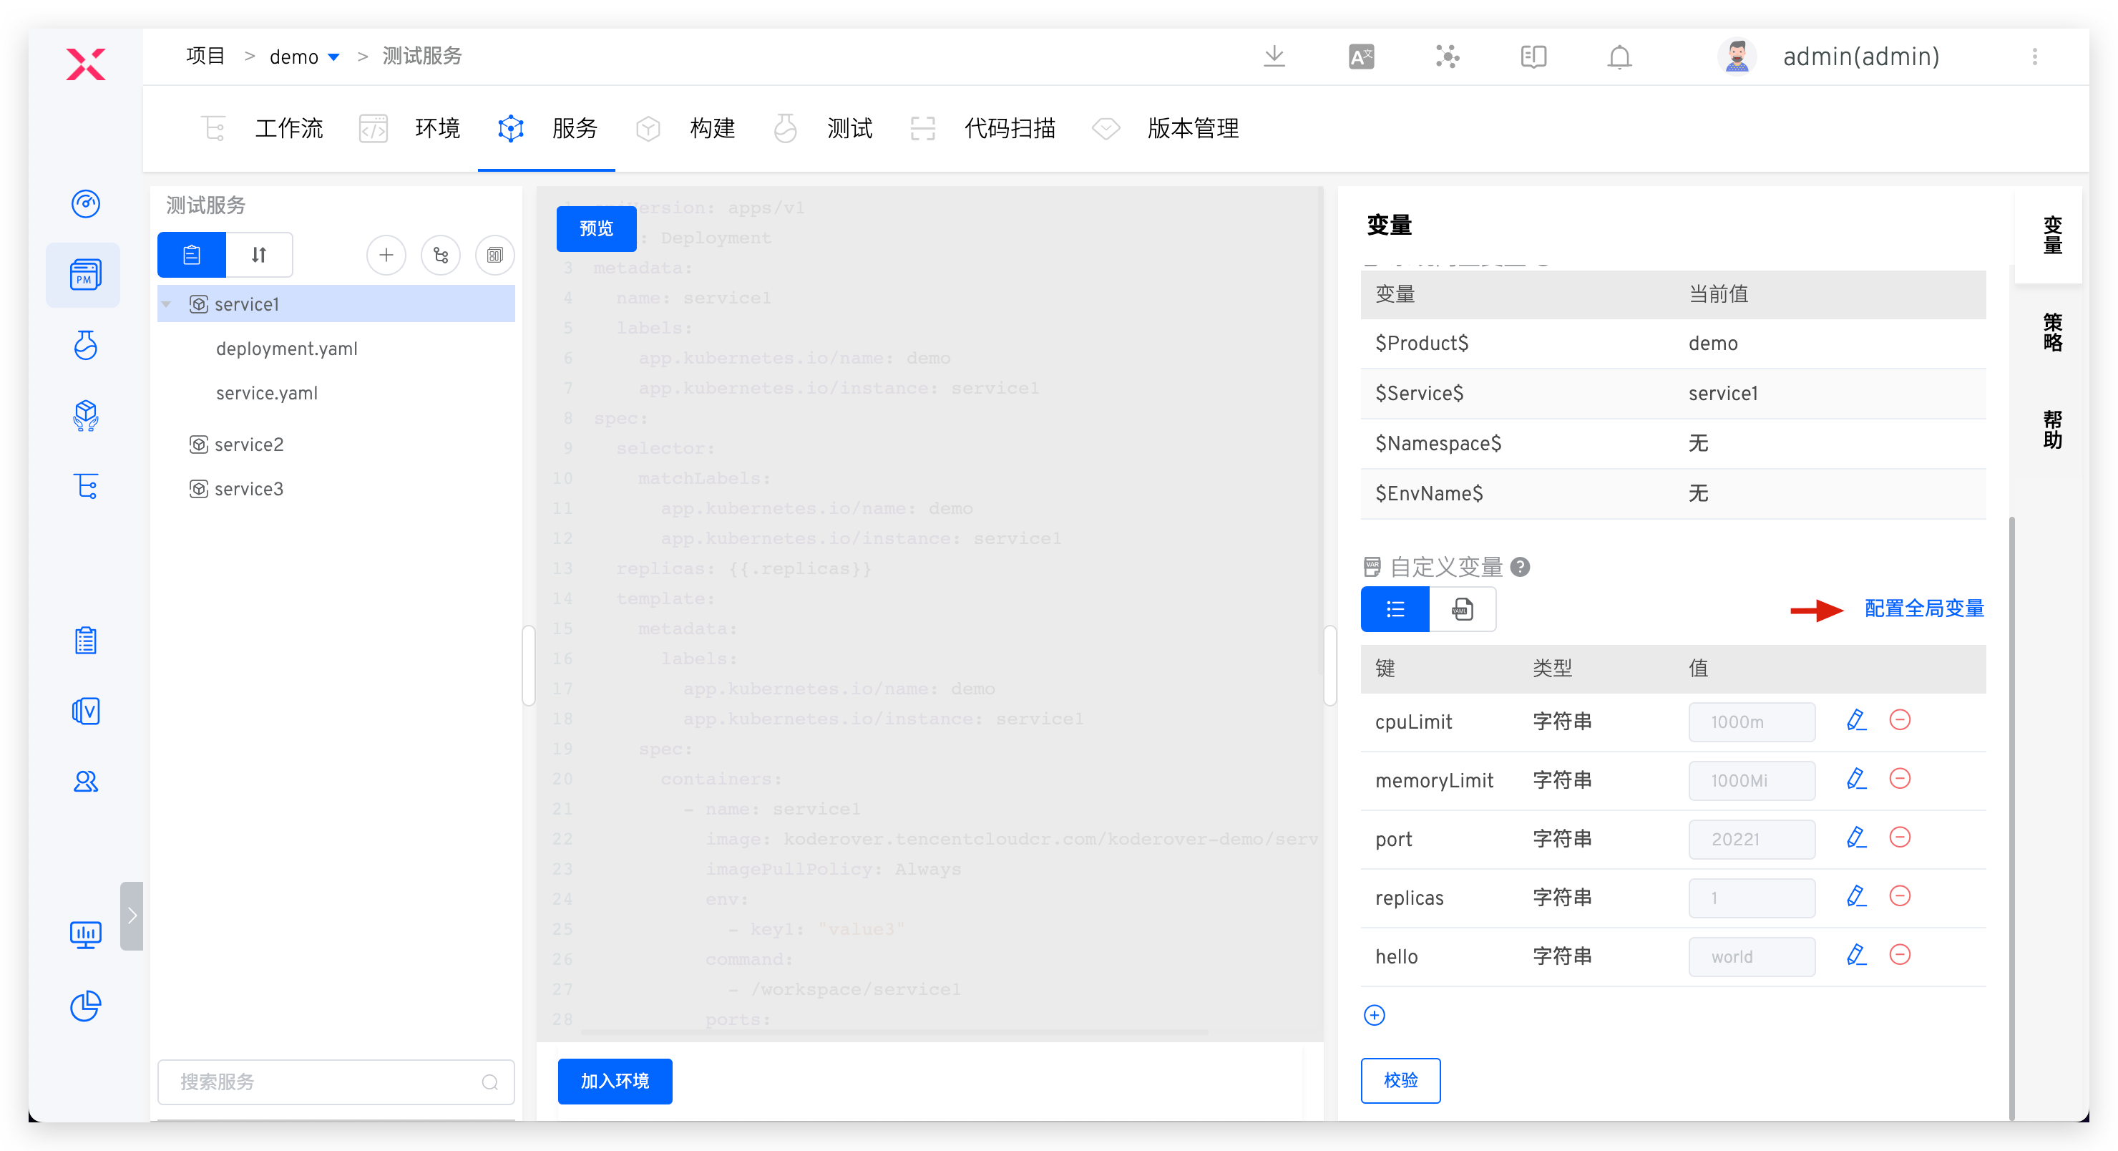Viewport: 2118px width, 1151px height.
Task: Open the dashboard gauge sidebar icon
Action: coord(86,203)
